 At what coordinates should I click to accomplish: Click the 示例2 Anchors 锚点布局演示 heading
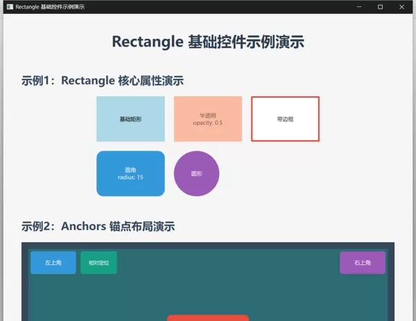click(x=98, y=226)
